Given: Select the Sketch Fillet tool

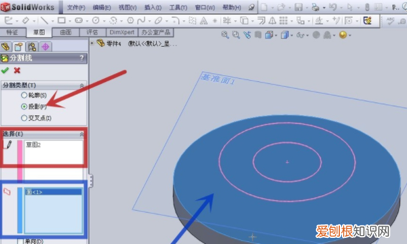Looking at the screenshot, I should (176, 20).
